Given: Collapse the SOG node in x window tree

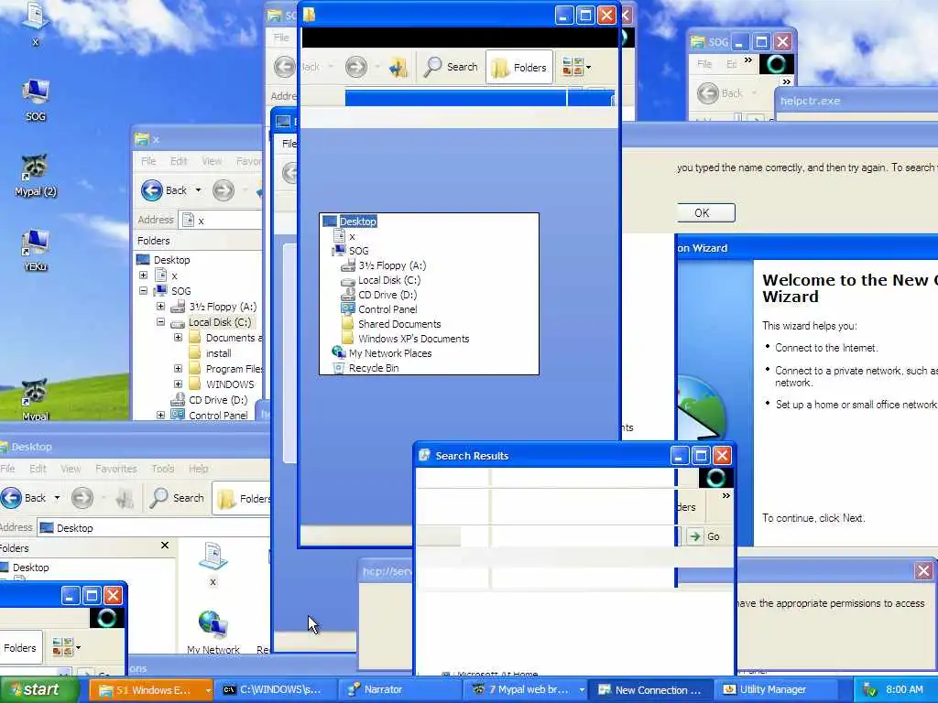Looking at the screenshot, I should click(x=143, y=290).
